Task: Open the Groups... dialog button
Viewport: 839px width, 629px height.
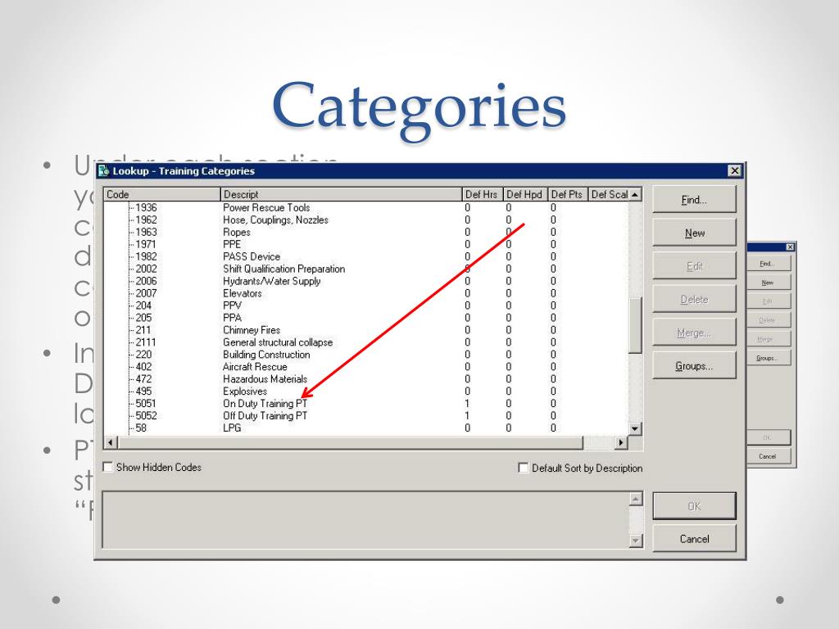Action: 694,366
